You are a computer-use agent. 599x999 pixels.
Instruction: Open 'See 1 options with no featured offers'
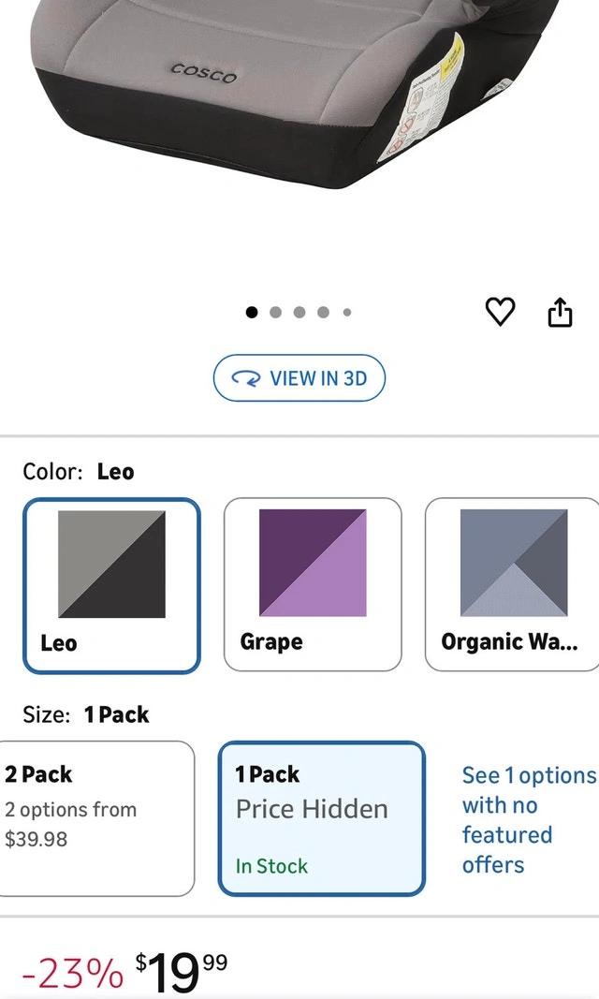coord(528,819)
